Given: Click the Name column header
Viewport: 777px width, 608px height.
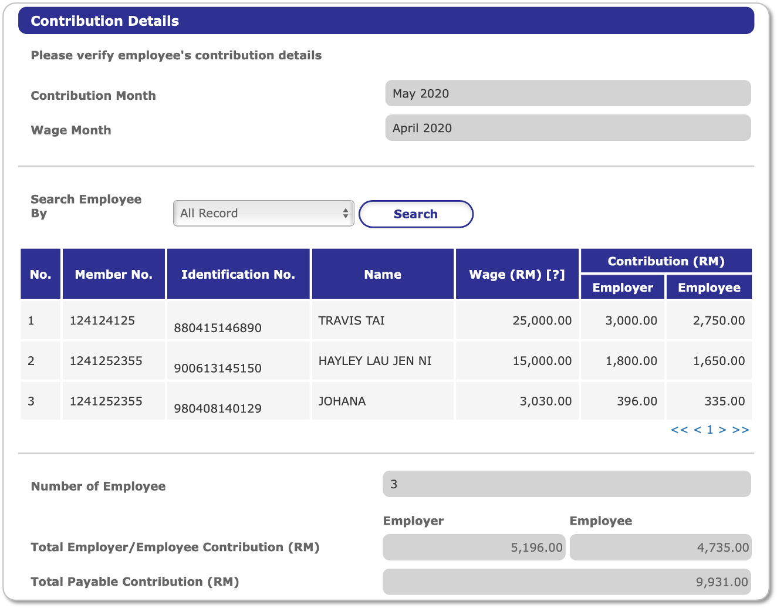Looking at the screenshot, I should point(383,274).
